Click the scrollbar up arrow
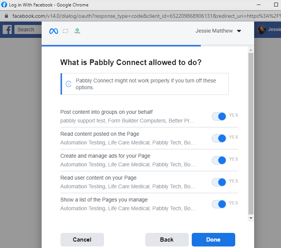 pyautogui.click(x=251, y=50)
